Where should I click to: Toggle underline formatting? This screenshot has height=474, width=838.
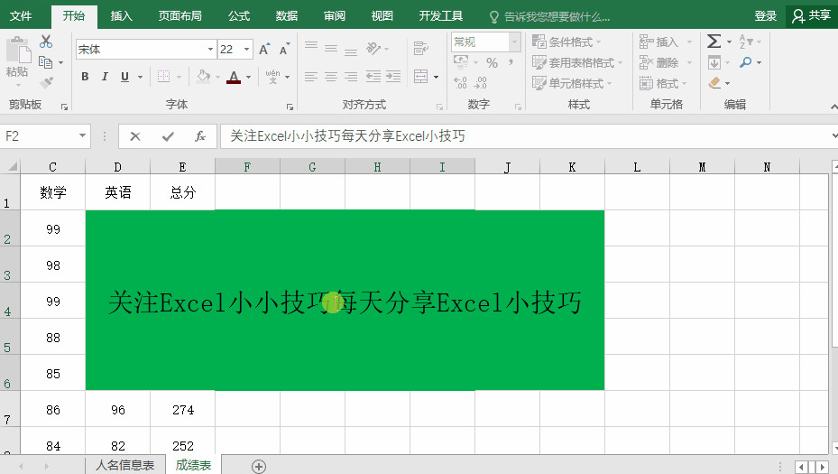[124, 77]
